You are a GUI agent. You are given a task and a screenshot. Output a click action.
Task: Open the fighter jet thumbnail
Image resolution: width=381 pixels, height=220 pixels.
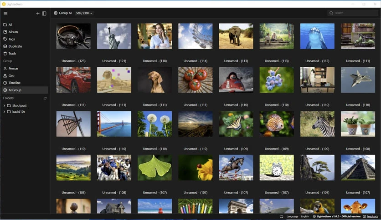358,80
